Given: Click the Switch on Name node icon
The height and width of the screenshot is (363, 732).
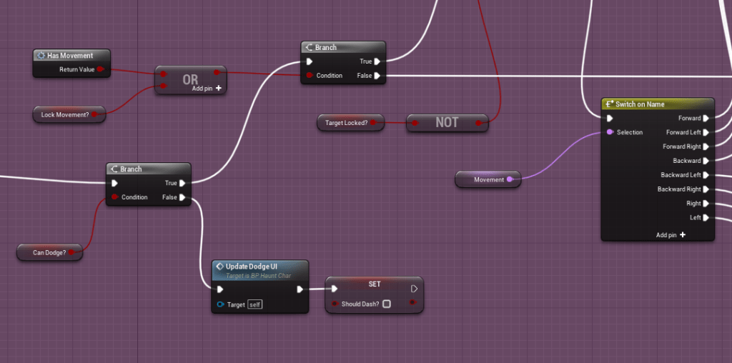Looking at the screenshot, I should pos(610,104).
